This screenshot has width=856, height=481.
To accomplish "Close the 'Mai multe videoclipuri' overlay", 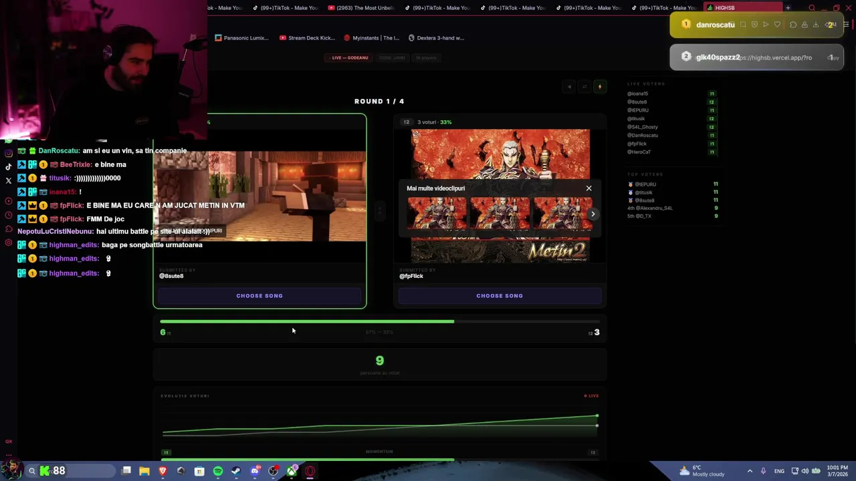I will pos(589,188).
